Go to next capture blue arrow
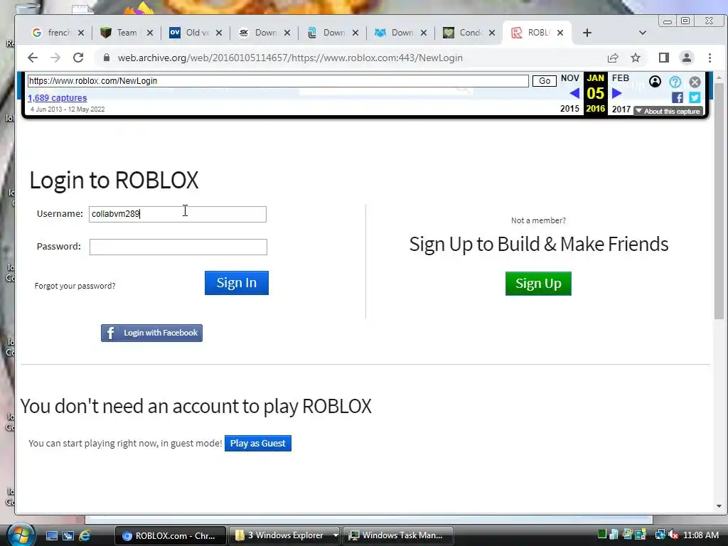 click(x=616, y=93)
